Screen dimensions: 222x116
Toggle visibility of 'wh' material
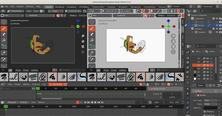[x=208, y=79]
